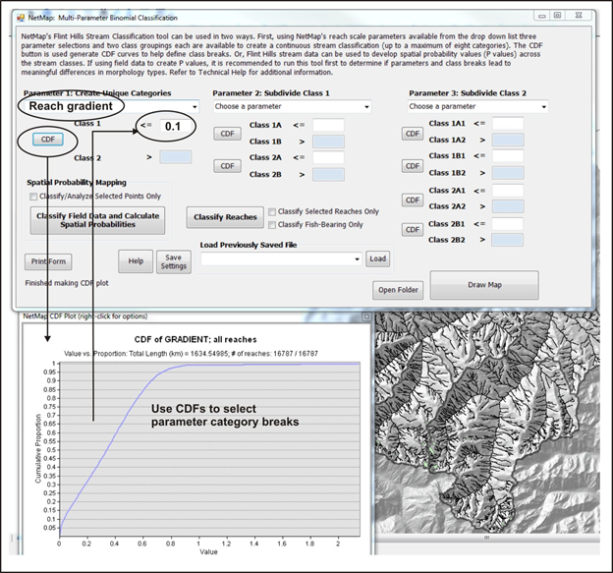Click CDF button beside Class 1A

(227, 133)
